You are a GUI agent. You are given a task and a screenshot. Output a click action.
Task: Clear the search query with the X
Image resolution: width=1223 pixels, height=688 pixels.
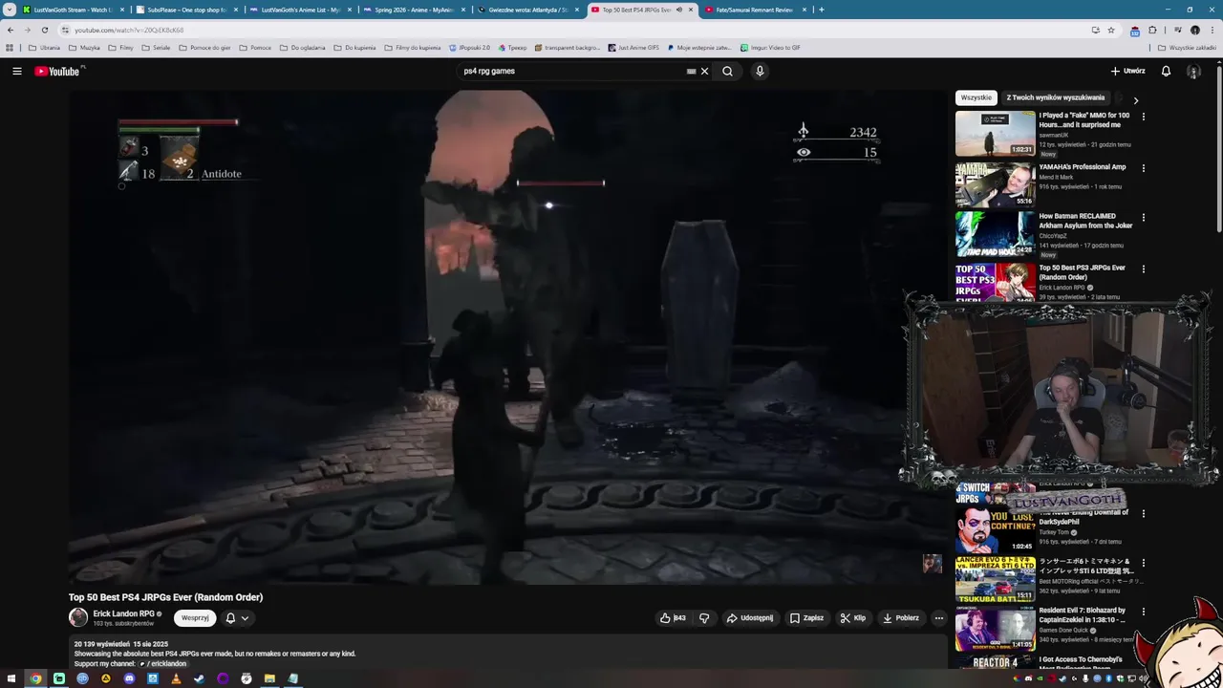[705, 71]
